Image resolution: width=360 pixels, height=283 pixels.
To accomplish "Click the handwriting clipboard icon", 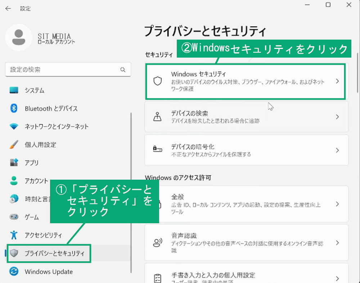I will [x=158, y=278].
